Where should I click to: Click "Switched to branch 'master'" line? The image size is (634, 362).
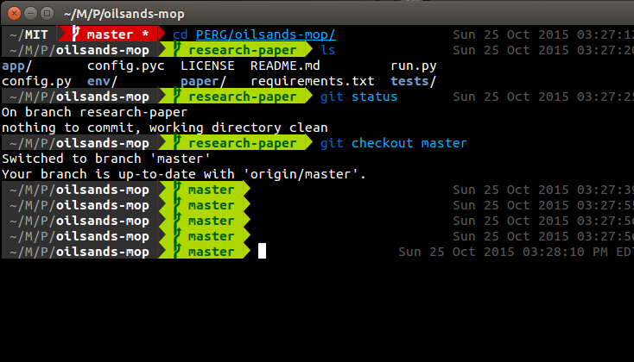click(106, 159)
